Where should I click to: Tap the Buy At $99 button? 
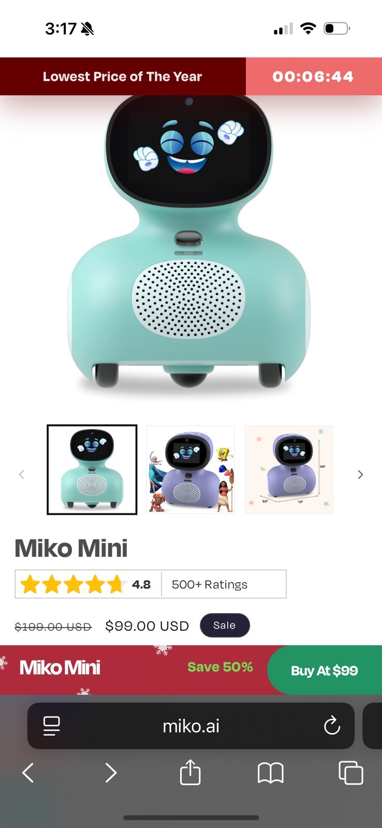pyautogui.click(x=325, y=670)
